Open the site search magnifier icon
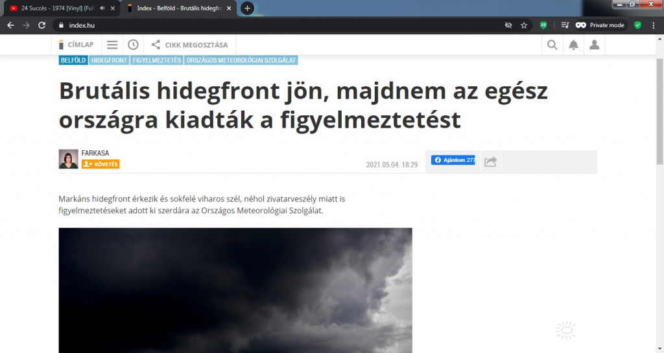The image size is (664, 353). click(552, 45)
